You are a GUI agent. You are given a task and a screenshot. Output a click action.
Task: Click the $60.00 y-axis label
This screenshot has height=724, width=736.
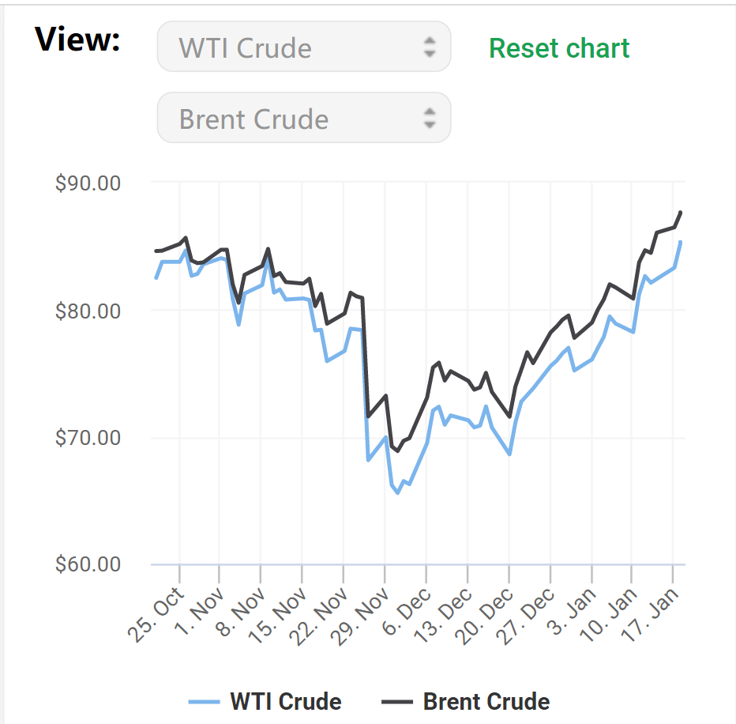88,565
